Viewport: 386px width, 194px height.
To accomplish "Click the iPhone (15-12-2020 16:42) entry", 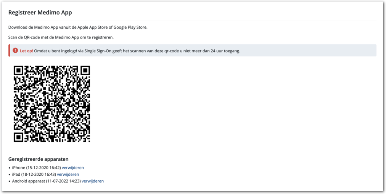I will point(36,168).
